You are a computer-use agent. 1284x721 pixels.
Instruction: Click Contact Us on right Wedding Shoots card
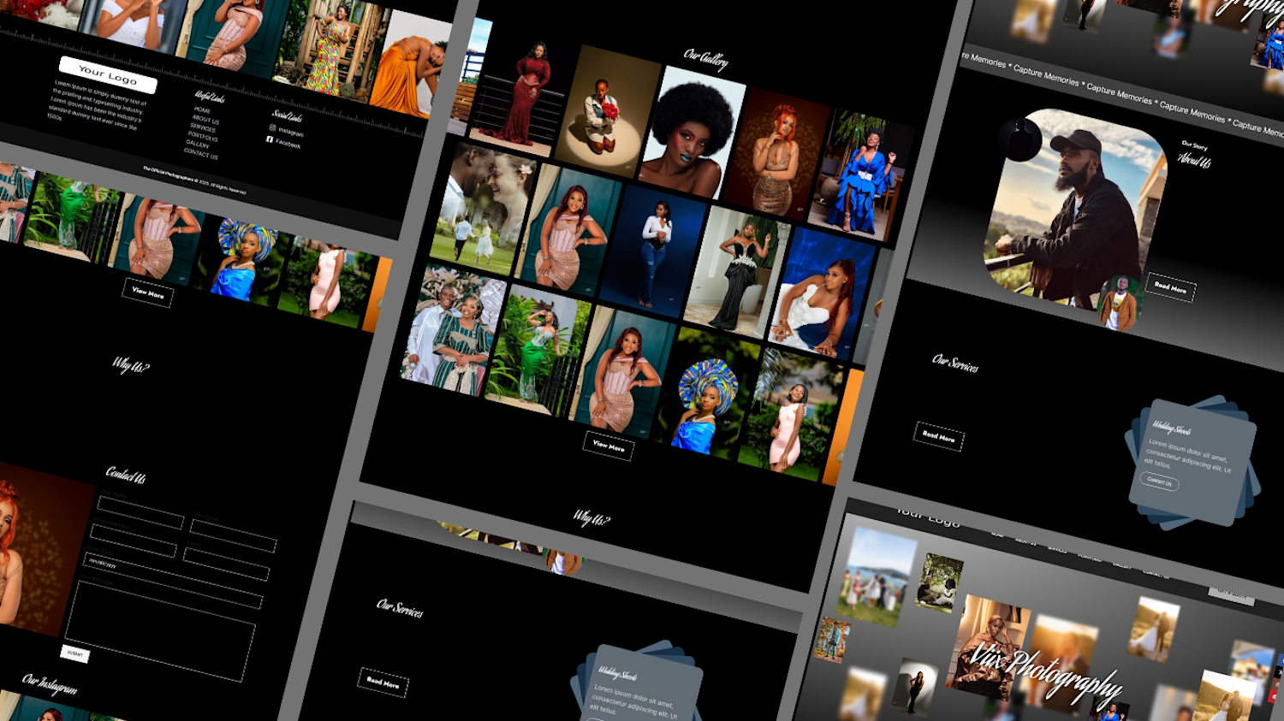click(1159, 482)
